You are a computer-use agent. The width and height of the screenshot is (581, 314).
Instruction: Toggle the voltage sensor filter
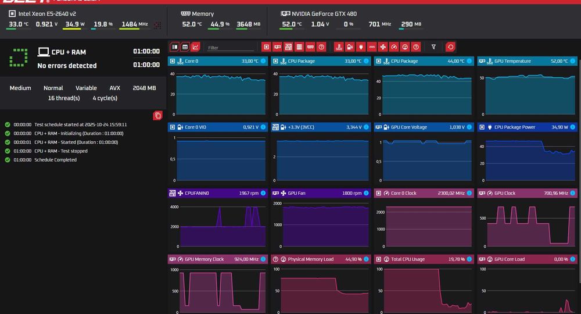pos(350,47)
